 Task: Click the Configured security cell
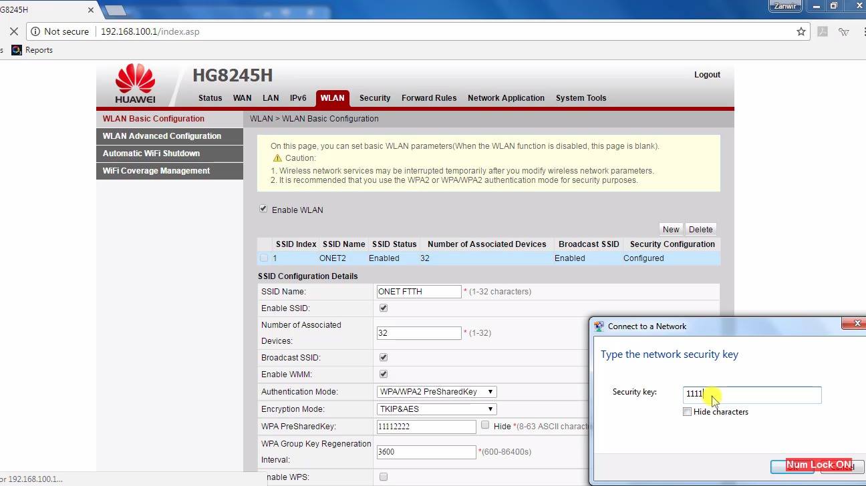pos(643,258)
